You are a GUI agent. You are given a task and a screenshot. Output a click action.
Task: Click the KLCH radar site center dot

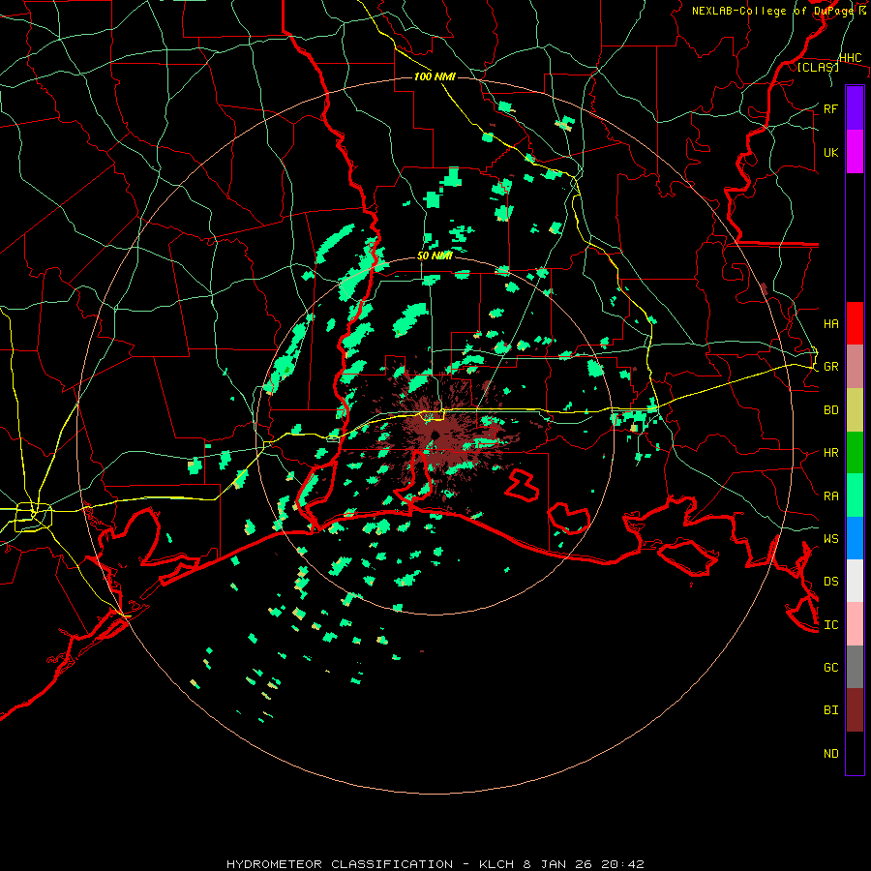point(435,435)
